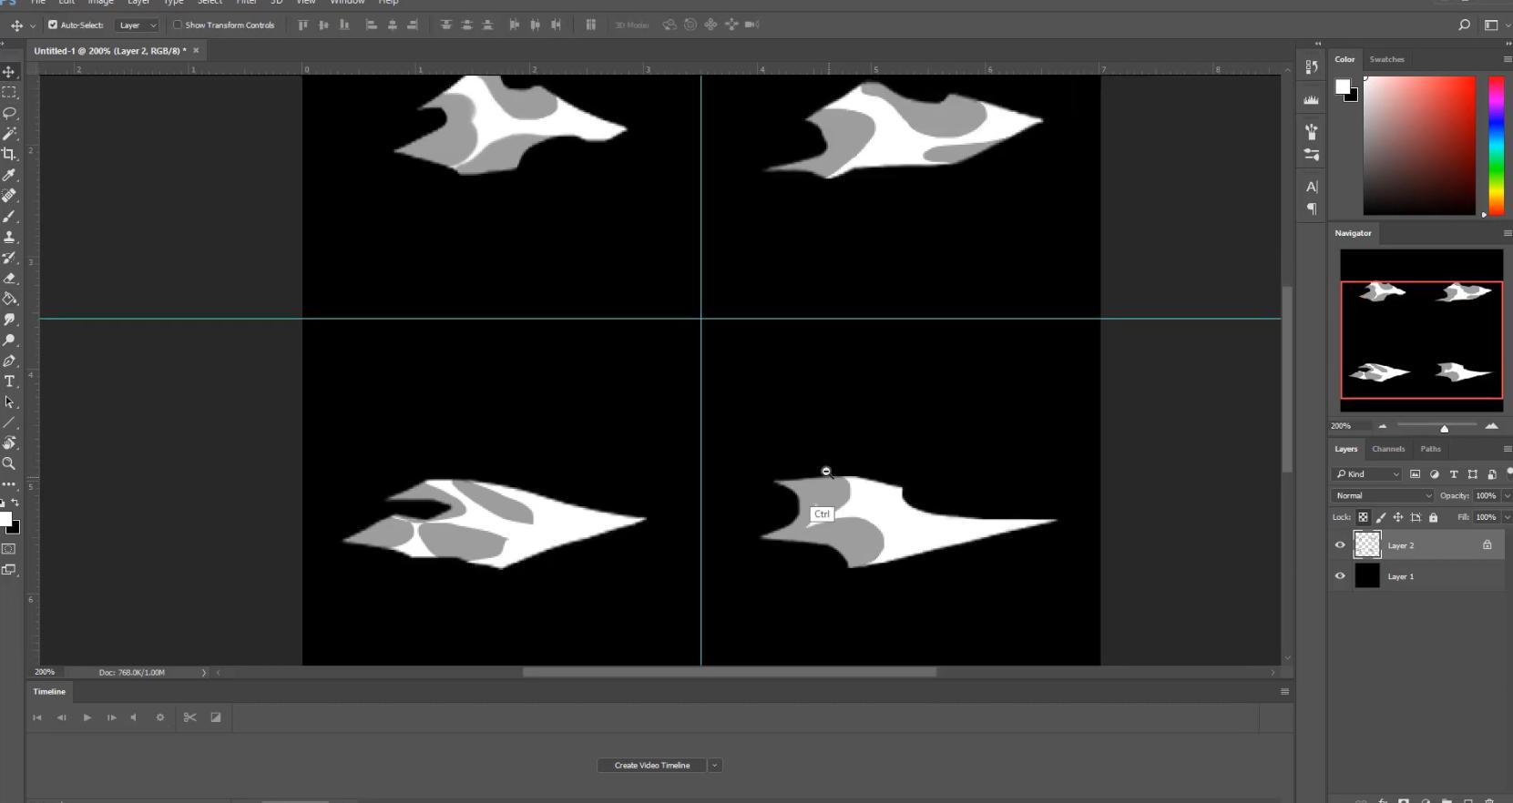This screenshot has width=1513, height=803.
Task: Select the Clone Stamp tool
Action: 9,237
